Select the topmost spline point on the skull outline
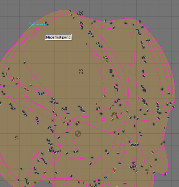The height and width of the screenshot is (187, 179). click(x=70, y=11)
